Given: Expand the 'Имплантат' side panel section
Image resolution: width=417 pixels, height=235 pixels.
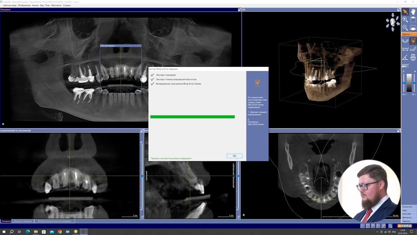Looking at the screenshot, I should pos(409,217).
